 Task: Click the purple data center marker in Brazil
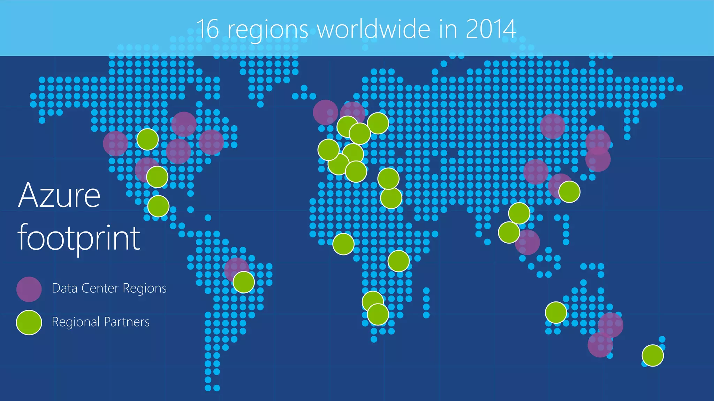pos(237,270)
